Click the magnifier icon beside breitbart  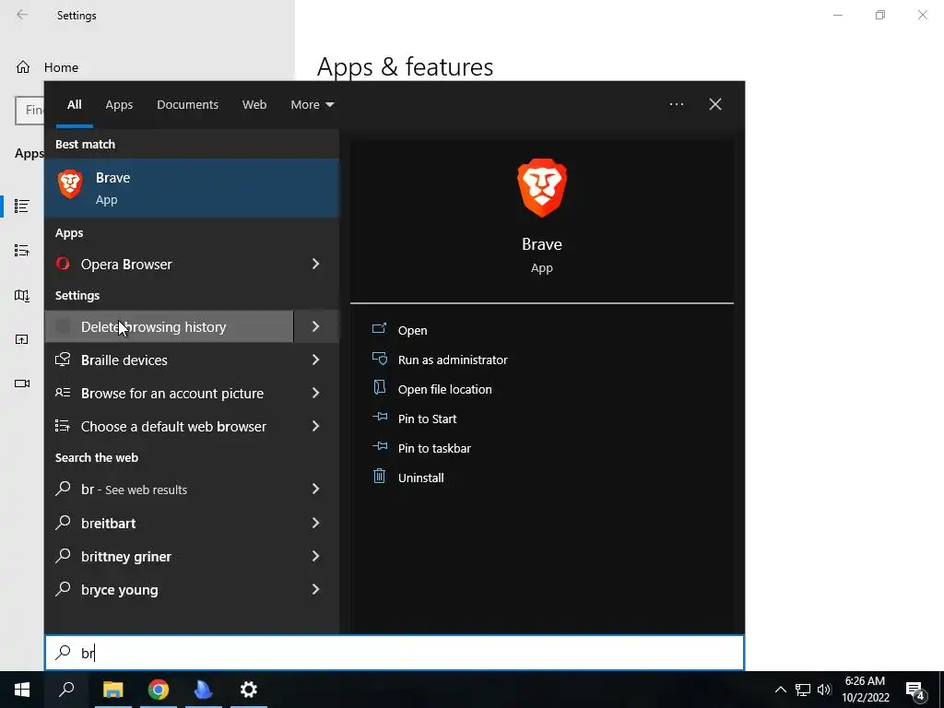(x=64, y=522)
